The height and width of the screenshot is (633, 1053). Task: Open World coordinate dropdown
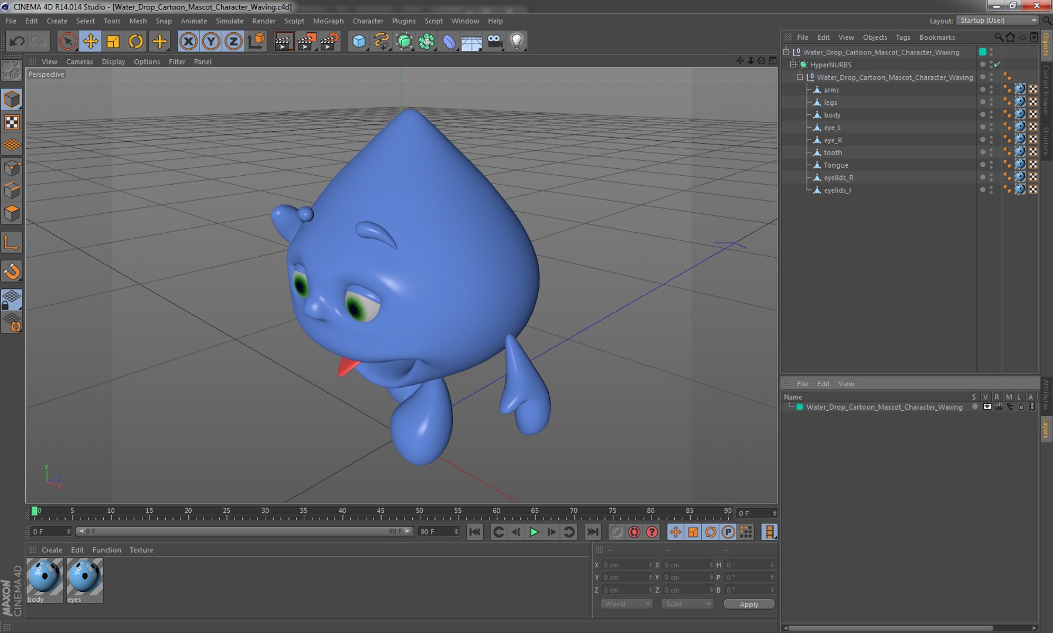(x=626, y=604)
